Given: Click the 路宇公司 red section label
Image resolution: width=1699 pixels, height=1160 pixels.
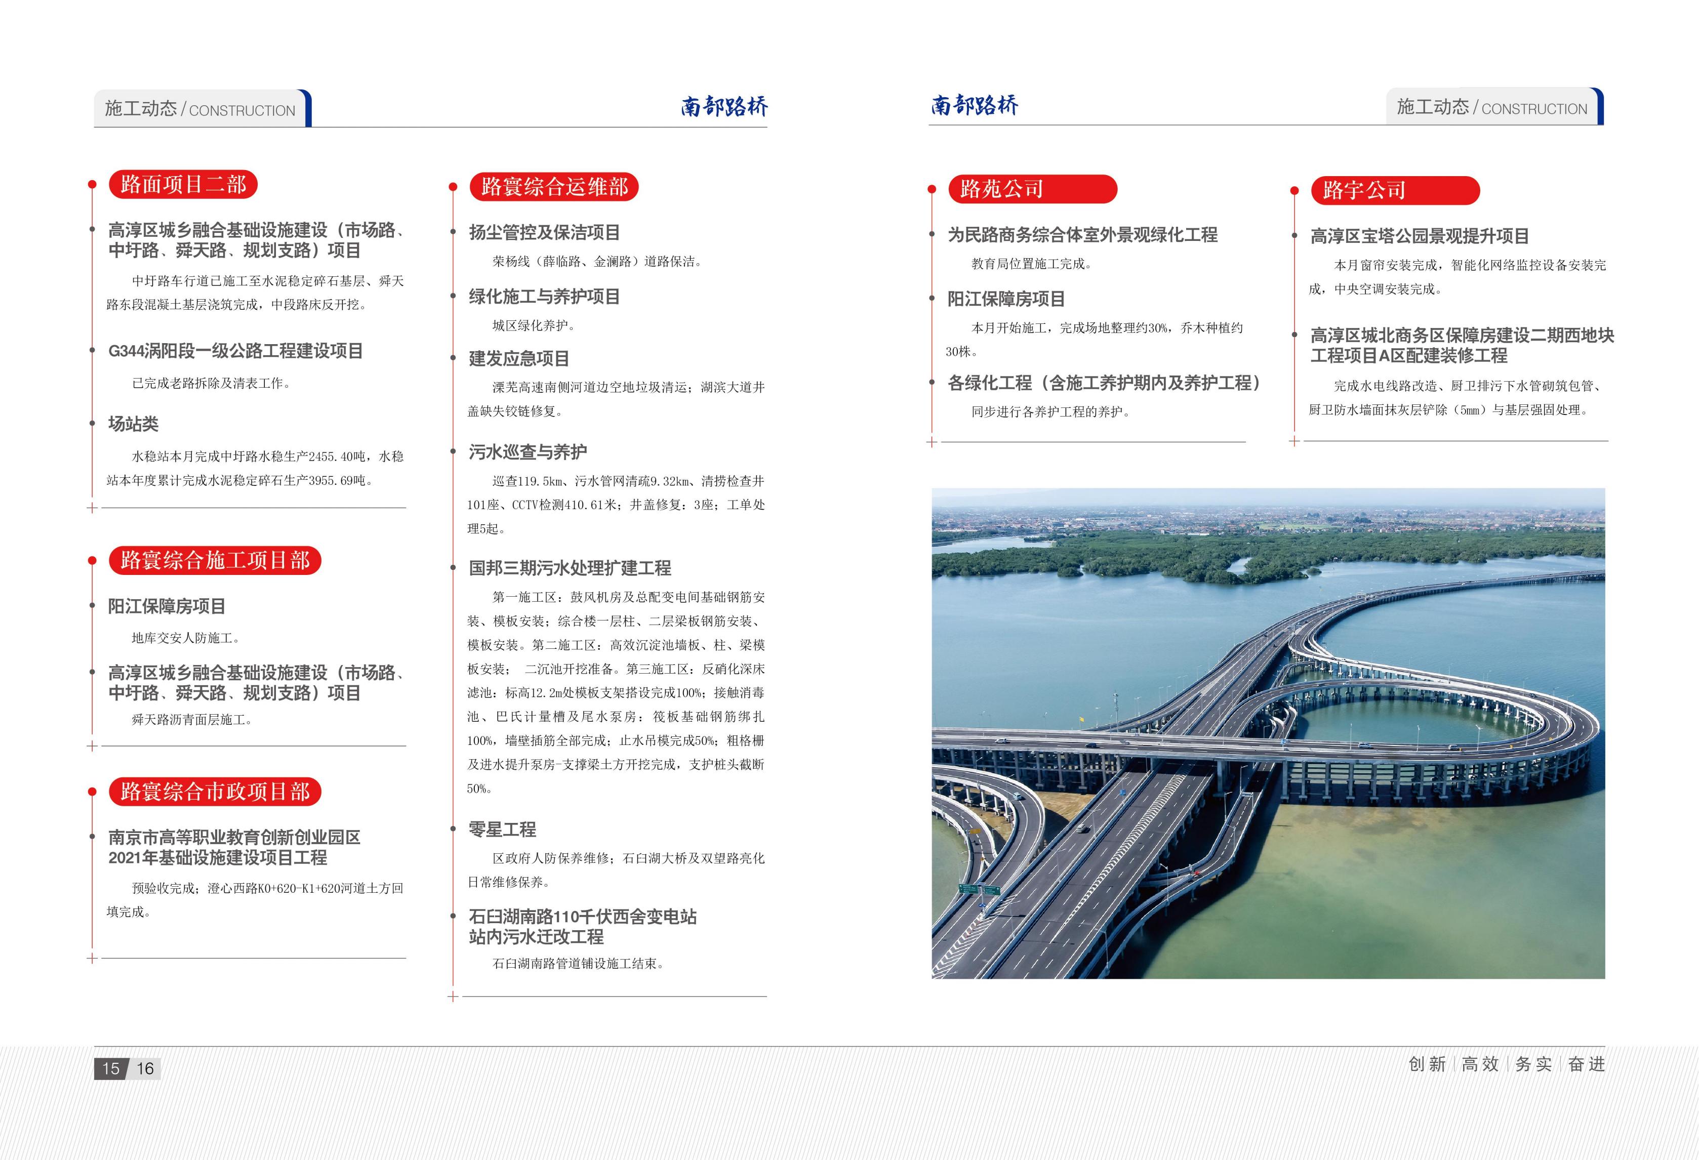Looking at the screenshot, I should click(1395, 190).
